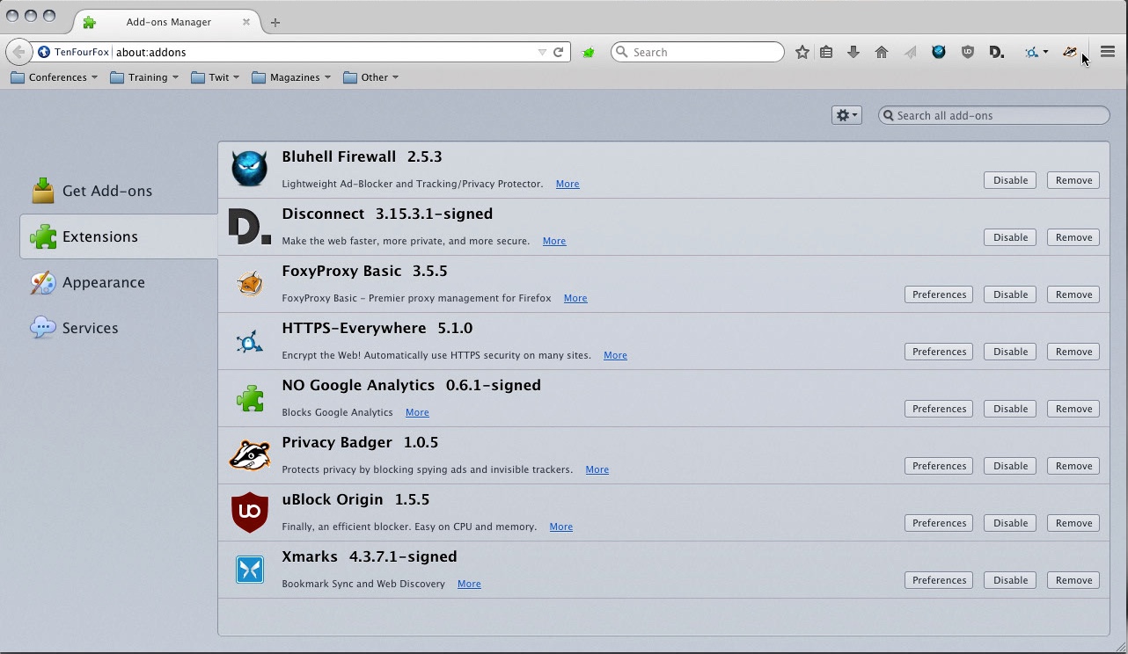Open NO Google Analytics Preferences
Image resolution: width=1128 pixels, height=654 pixels.
pyautogui.click(x=939, y=409)
